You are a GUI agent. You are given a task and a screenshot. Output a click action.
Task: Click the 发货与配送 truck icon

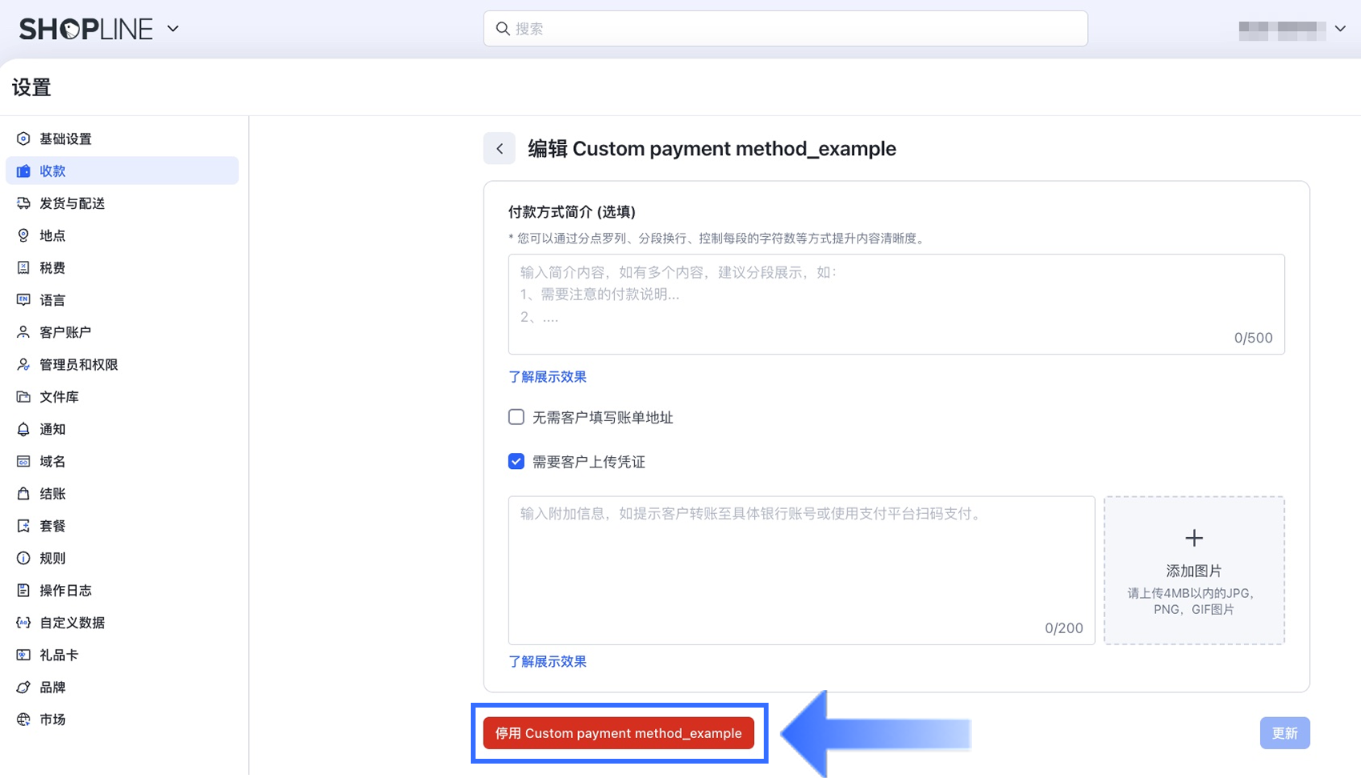tap(23, 203)
